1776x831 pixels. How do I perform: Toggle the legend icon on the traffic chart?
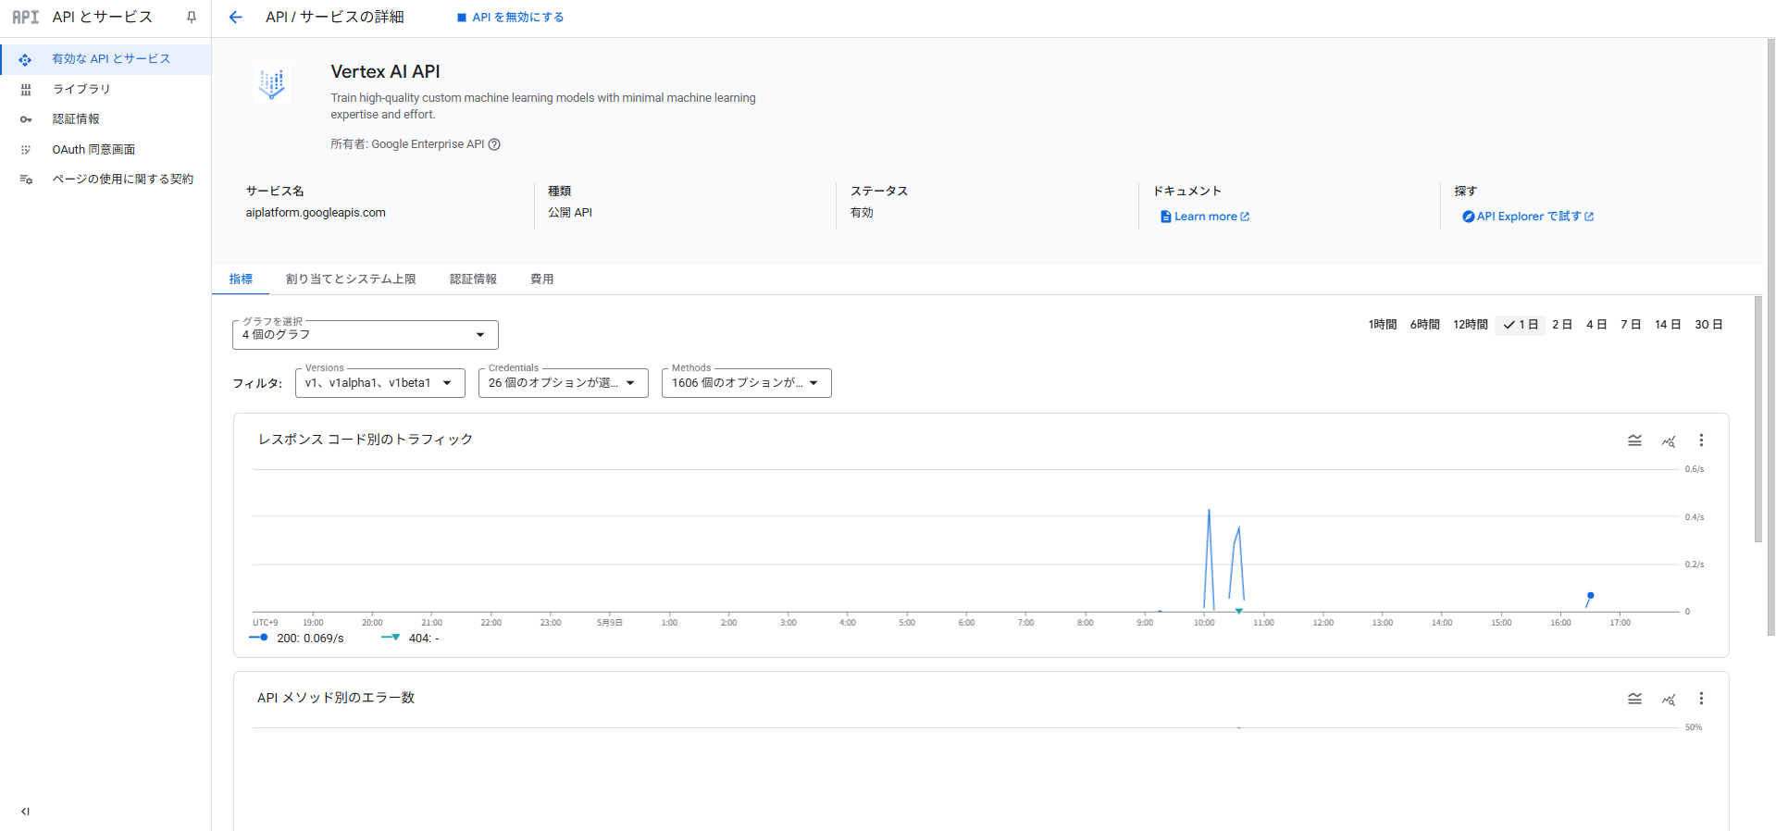coord(1634,440)
